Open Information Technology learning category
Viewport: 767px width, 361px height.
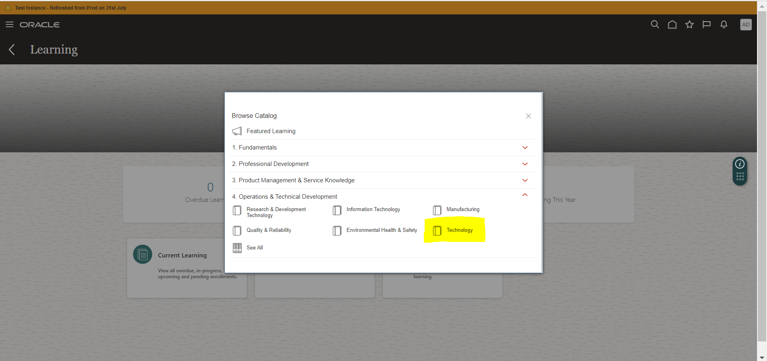tap(373, 209)
